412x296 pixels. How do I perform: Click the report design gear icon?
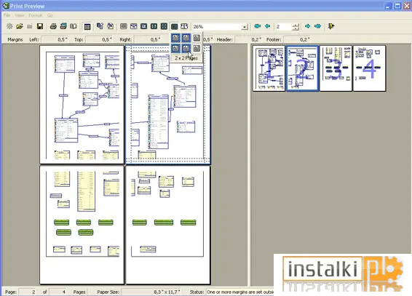9,26
